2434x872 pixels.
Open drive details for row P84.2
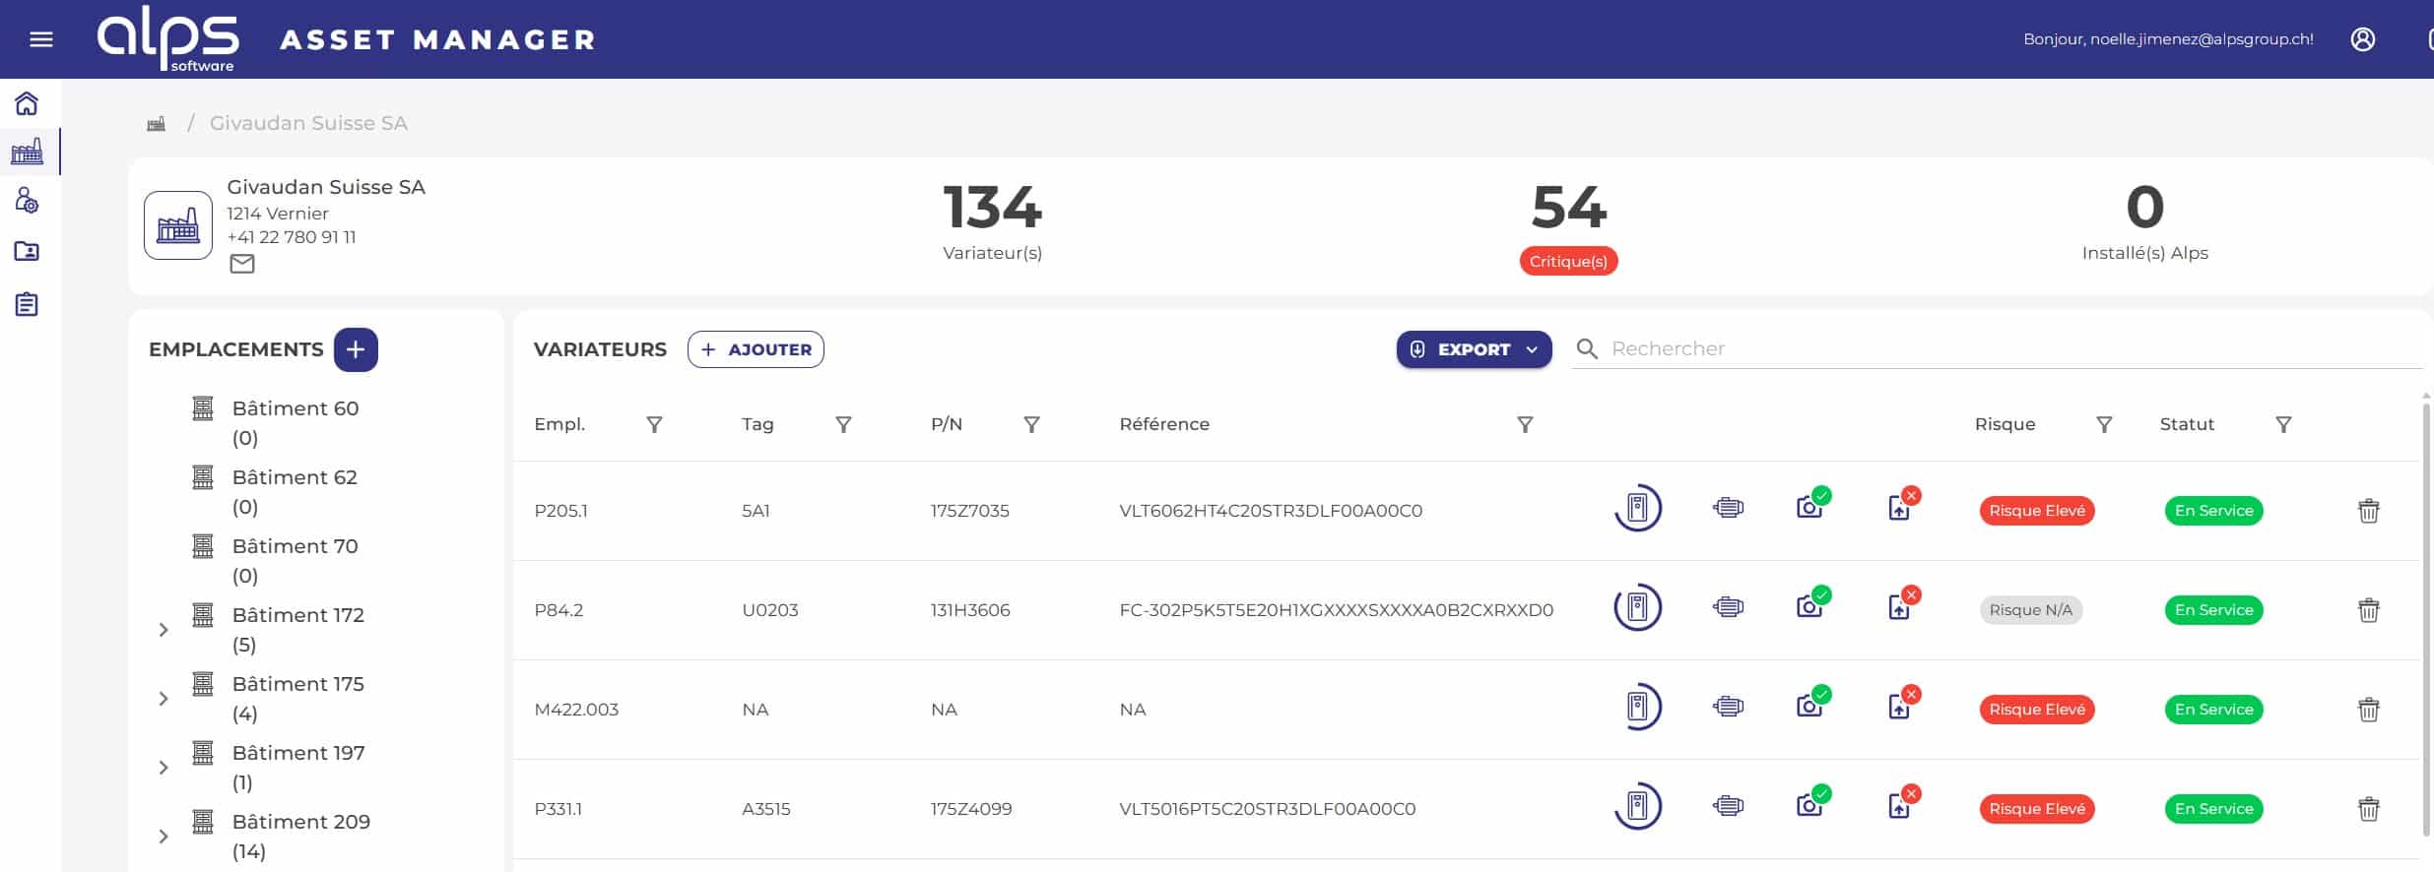click(1637, 607)
